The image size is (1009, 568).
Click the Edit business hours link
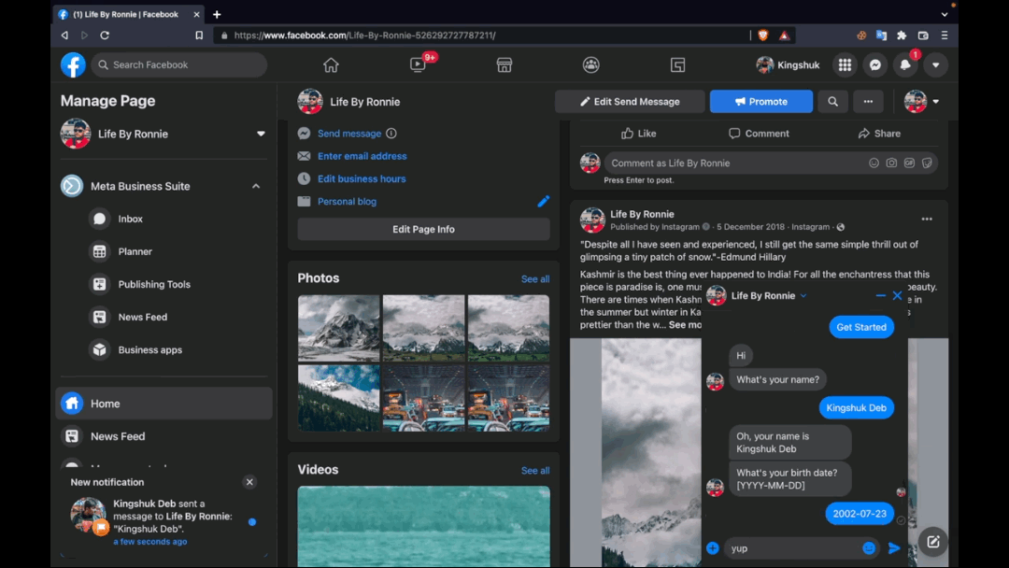coord(362,178)
